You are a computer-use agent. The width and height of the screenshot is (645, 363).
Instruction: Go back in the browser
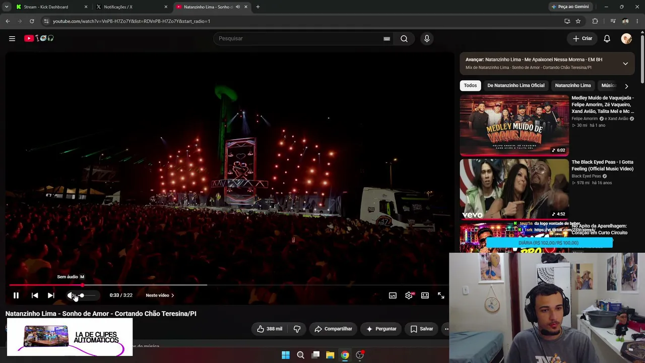click(8, 21)
